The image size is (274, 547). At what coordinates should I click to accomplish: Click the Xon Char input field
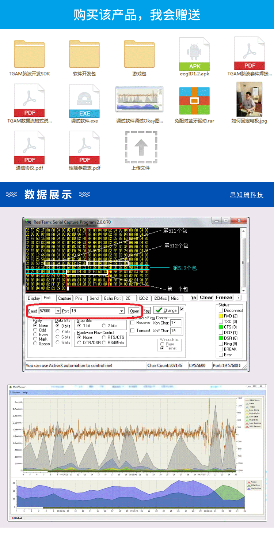coord(176,323)
